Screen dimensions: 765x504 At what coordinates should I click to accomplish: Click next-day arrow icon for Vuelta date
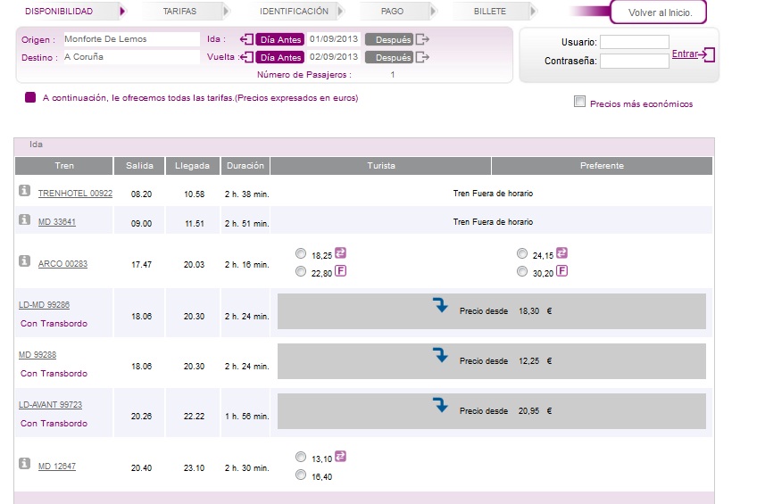(x=422, y=57)
